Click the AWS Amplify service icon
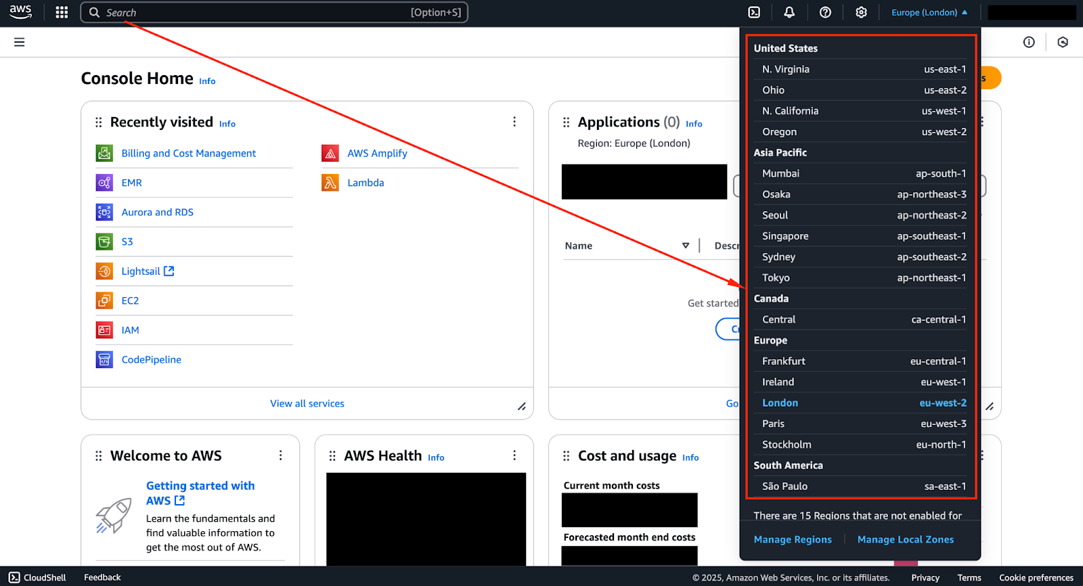 (330, 153)
